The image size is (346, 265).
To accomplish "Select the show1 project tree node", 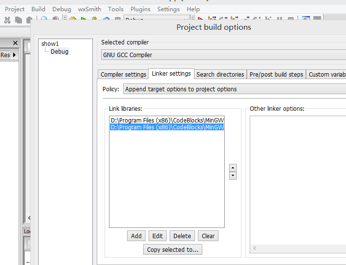I will [x=50, y=43].
